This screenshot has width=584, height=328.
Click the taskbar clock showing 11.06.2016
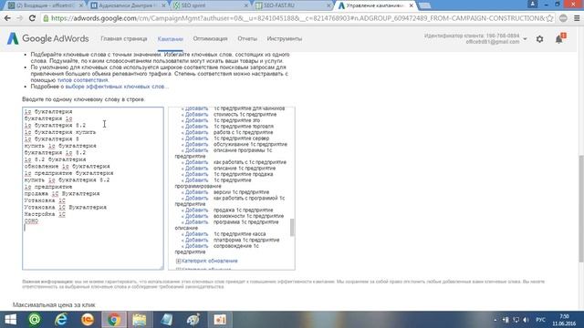tap(564, 320)
